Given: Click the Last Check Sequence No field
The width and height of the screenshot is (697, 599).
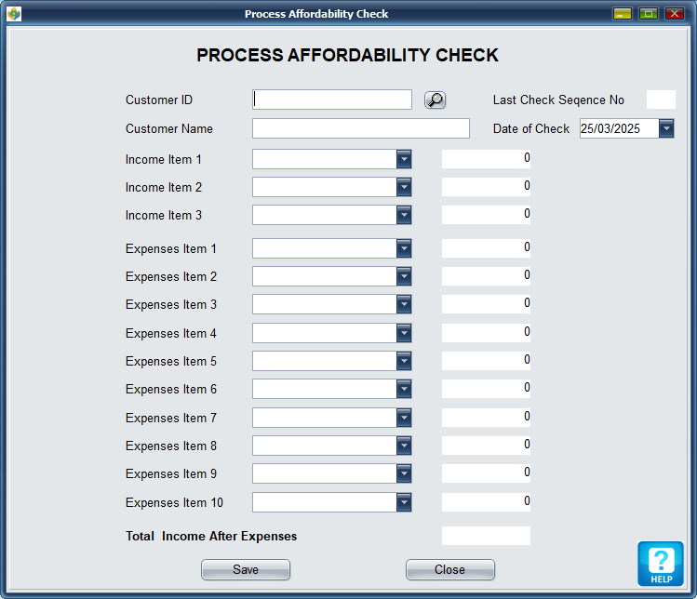Looking at the screenshot, I should (x=661, y=100).
